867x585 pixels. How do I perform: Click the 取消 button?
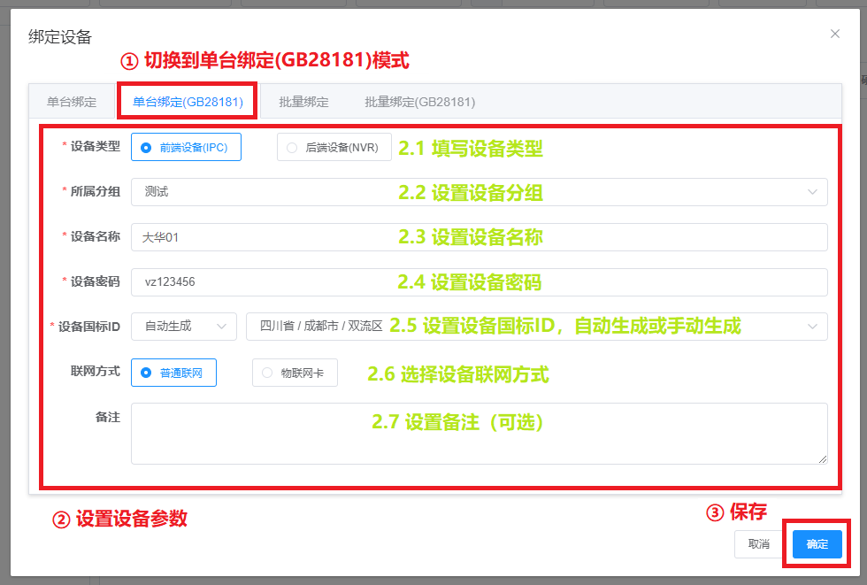759,544
